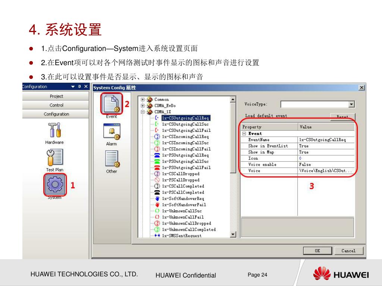This screenshot has height=286, width=382.
Task: Click the Voice enable value False
Action: click(x=326, y=164)
